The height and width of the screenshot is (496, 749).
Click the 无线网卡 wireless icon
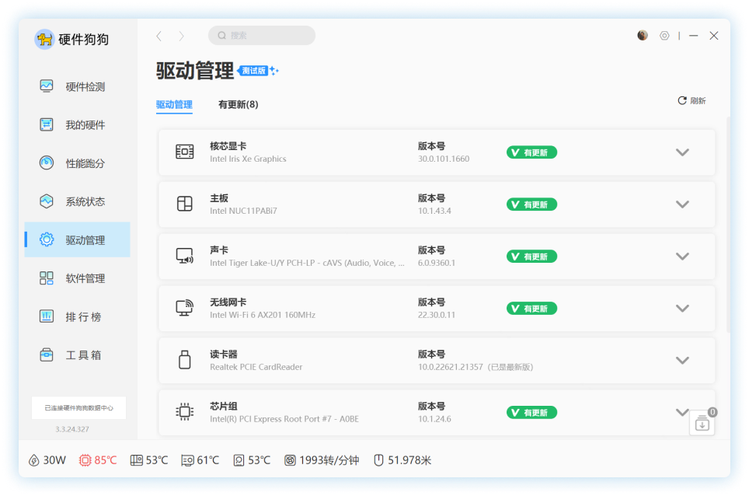tap(184, 308)
